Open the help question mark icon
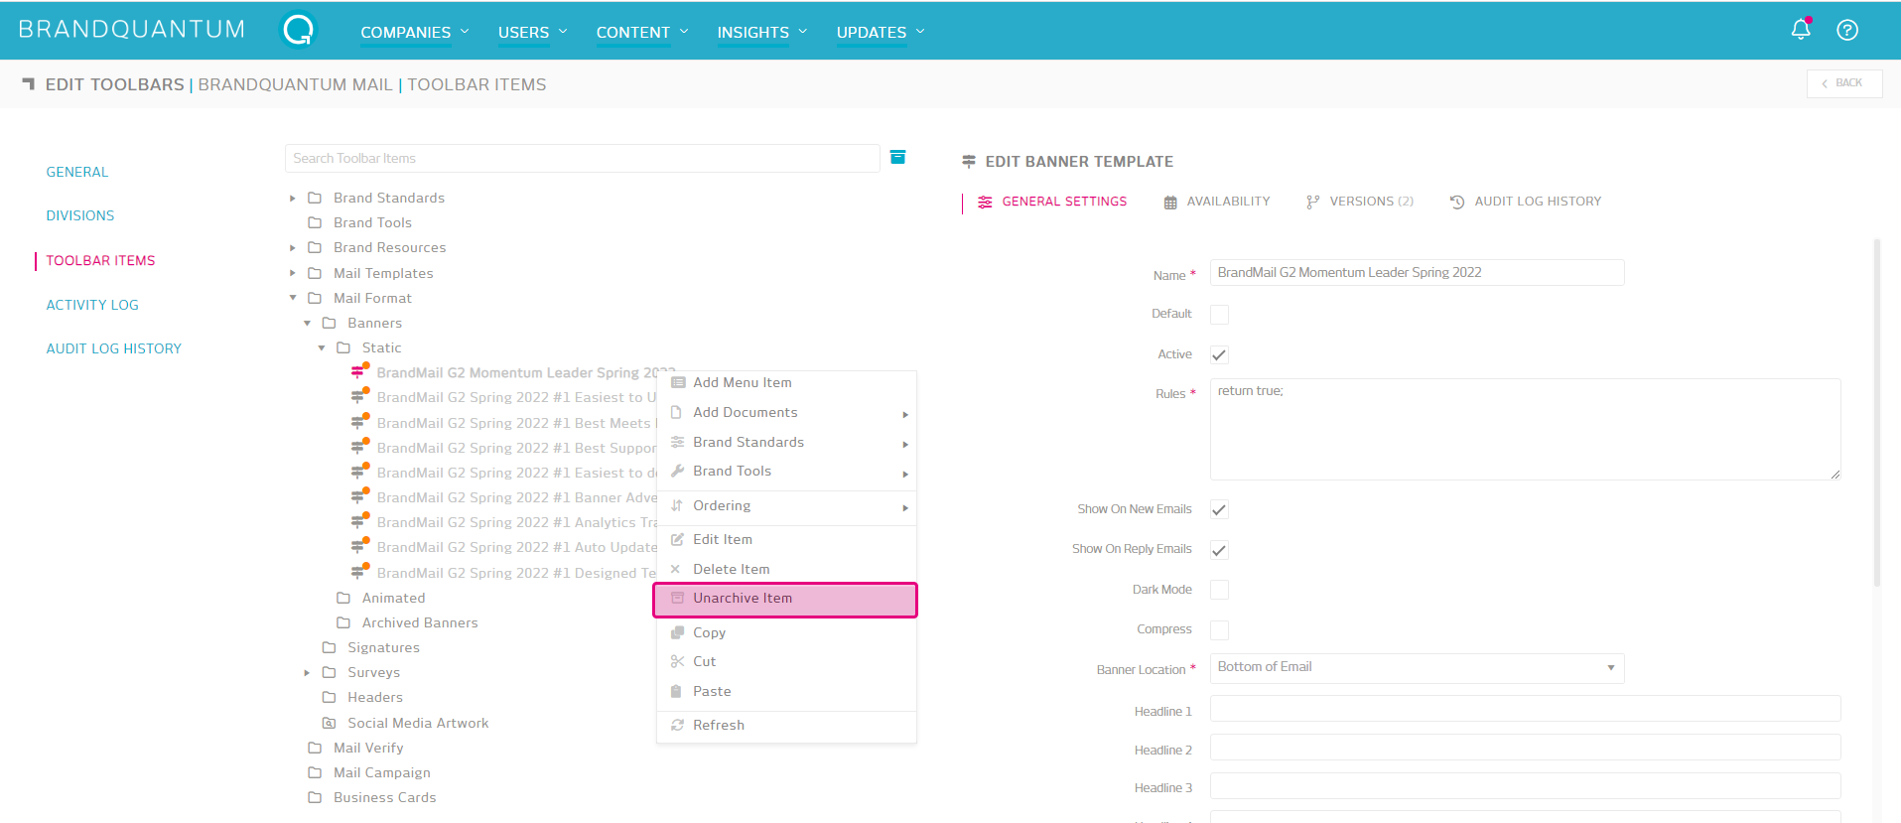Viewport: 1901px width, 823px height. (x=1847, y=30)
